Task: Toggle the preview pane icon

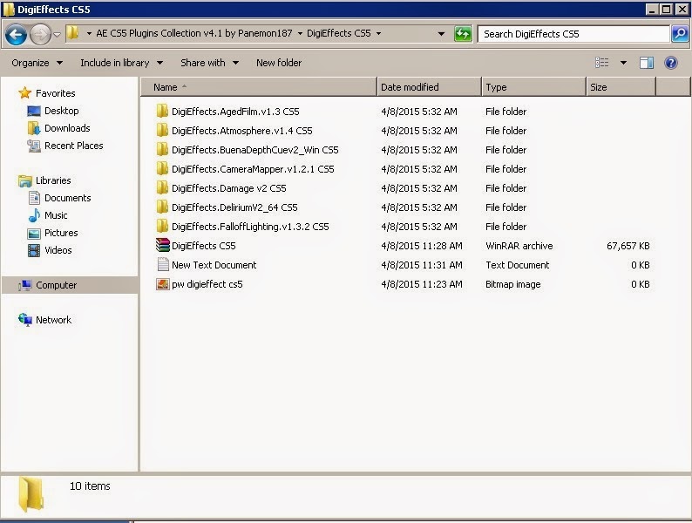Action: (x=647, y=63)
